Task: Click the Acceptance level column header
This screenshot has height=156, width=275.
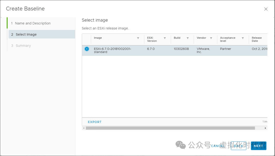Action: 228,39
